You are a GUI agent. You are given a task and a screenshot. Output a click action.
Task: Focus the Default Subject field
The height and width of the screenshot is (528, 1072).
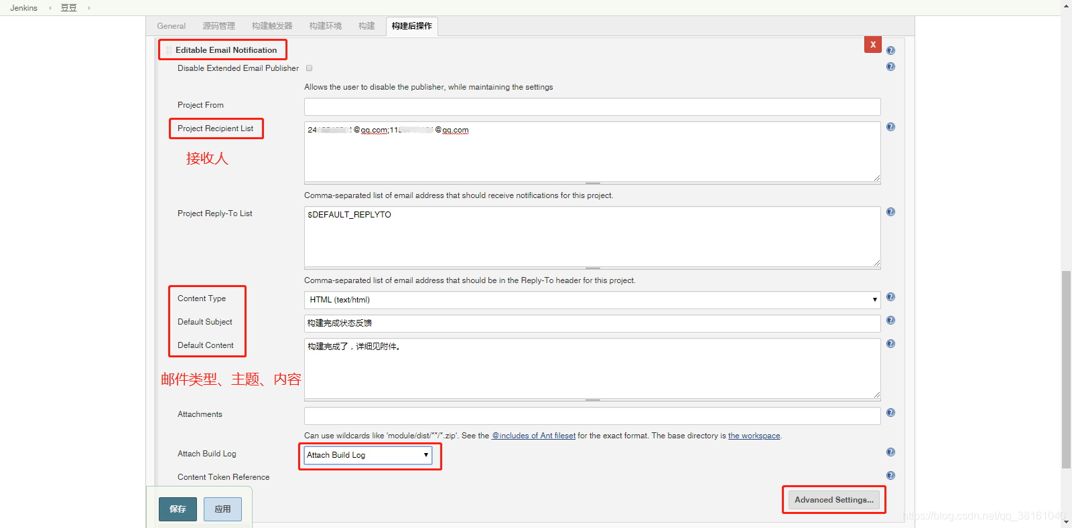click(592, 323)
